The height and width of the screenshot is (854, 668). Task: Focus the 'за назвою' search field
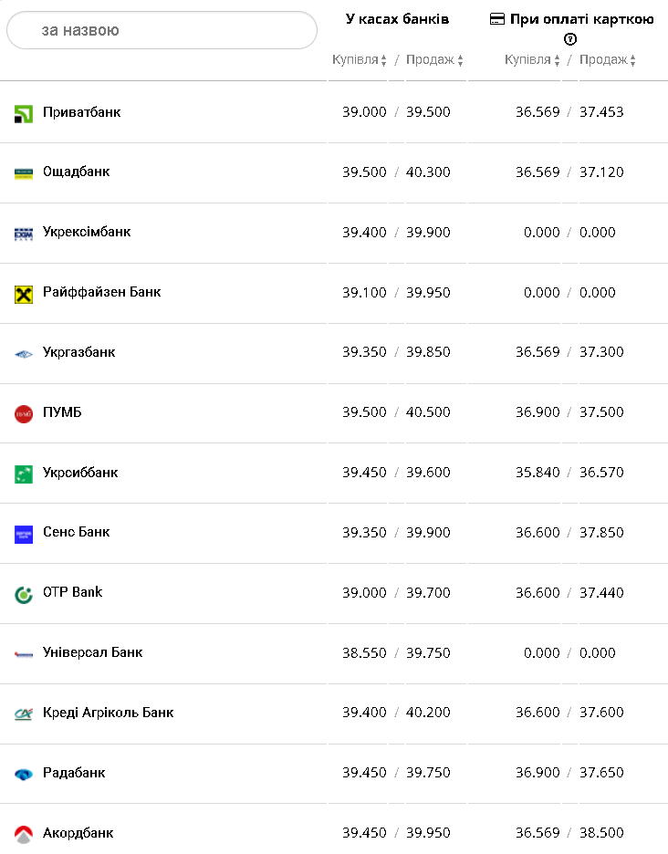pyautogui.click(x=162, y=31)
